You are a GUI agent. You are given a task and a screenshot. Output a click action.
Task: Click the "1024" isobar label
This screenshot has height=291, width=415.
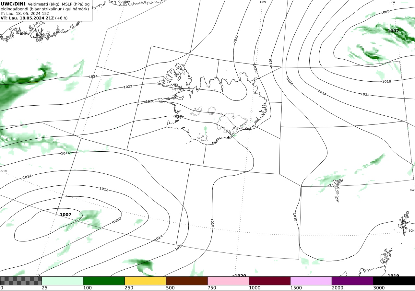(93, 77)
